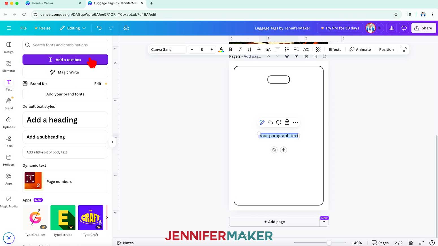Screen dimensions: 438x246
Task: Undo the last action
Action: [99, 28]
